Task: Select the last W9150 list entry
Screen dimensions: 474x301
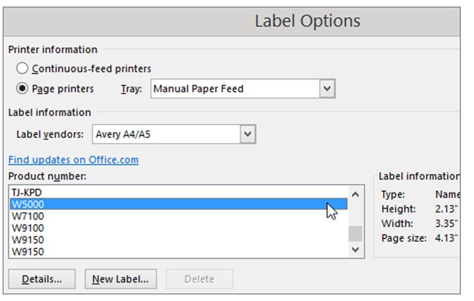Action: 27,251
